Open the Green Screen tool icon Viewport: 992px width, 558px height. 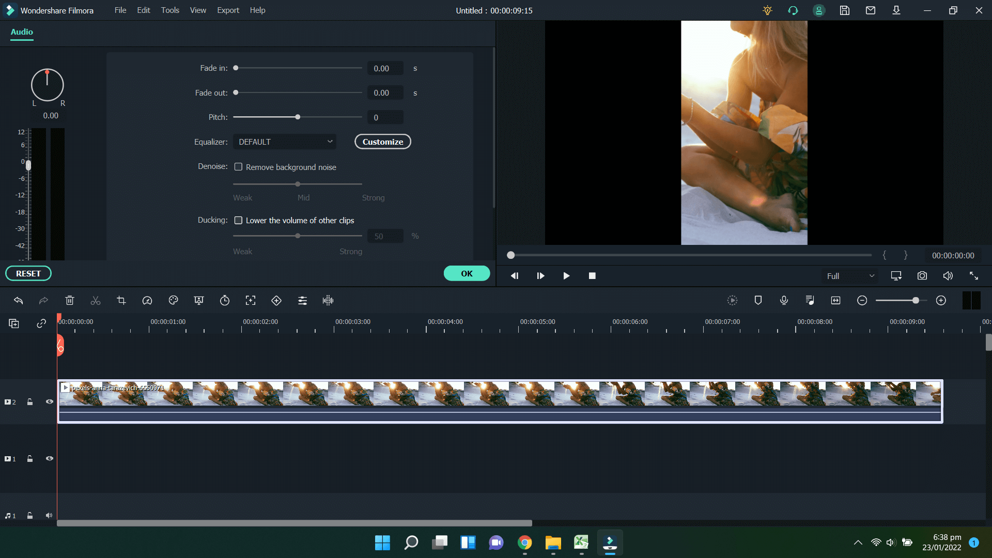click(199, 300)
